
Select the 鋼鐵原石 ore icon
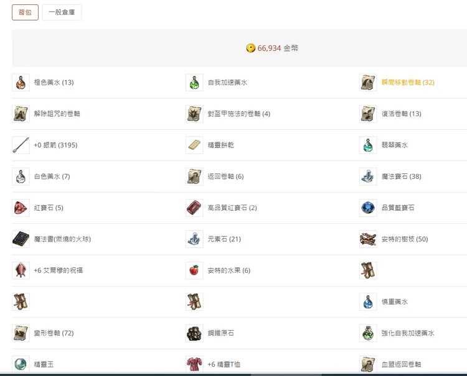click(x=194, y=333)
